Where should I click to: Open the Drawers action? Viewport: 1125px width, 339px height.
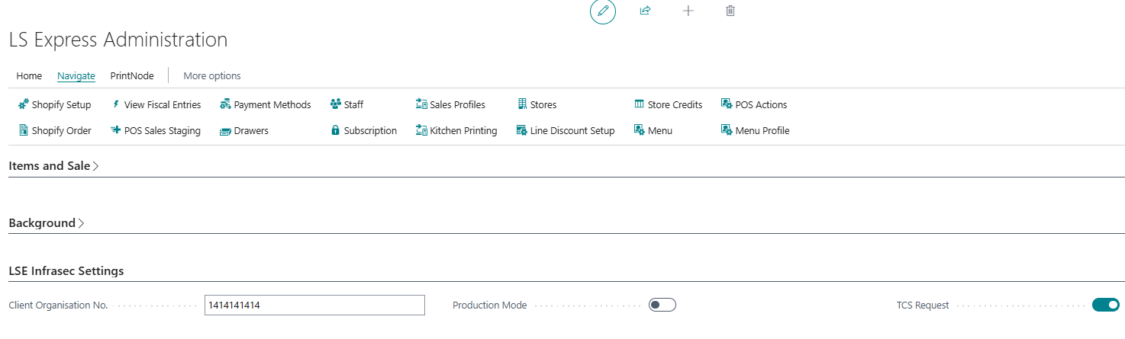click(244, 131)
